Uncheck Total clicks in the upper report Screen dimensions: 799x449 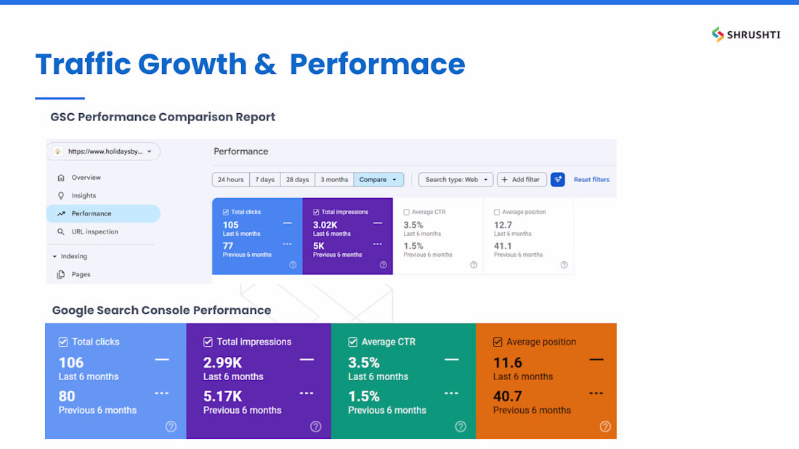tap(226, 212)
